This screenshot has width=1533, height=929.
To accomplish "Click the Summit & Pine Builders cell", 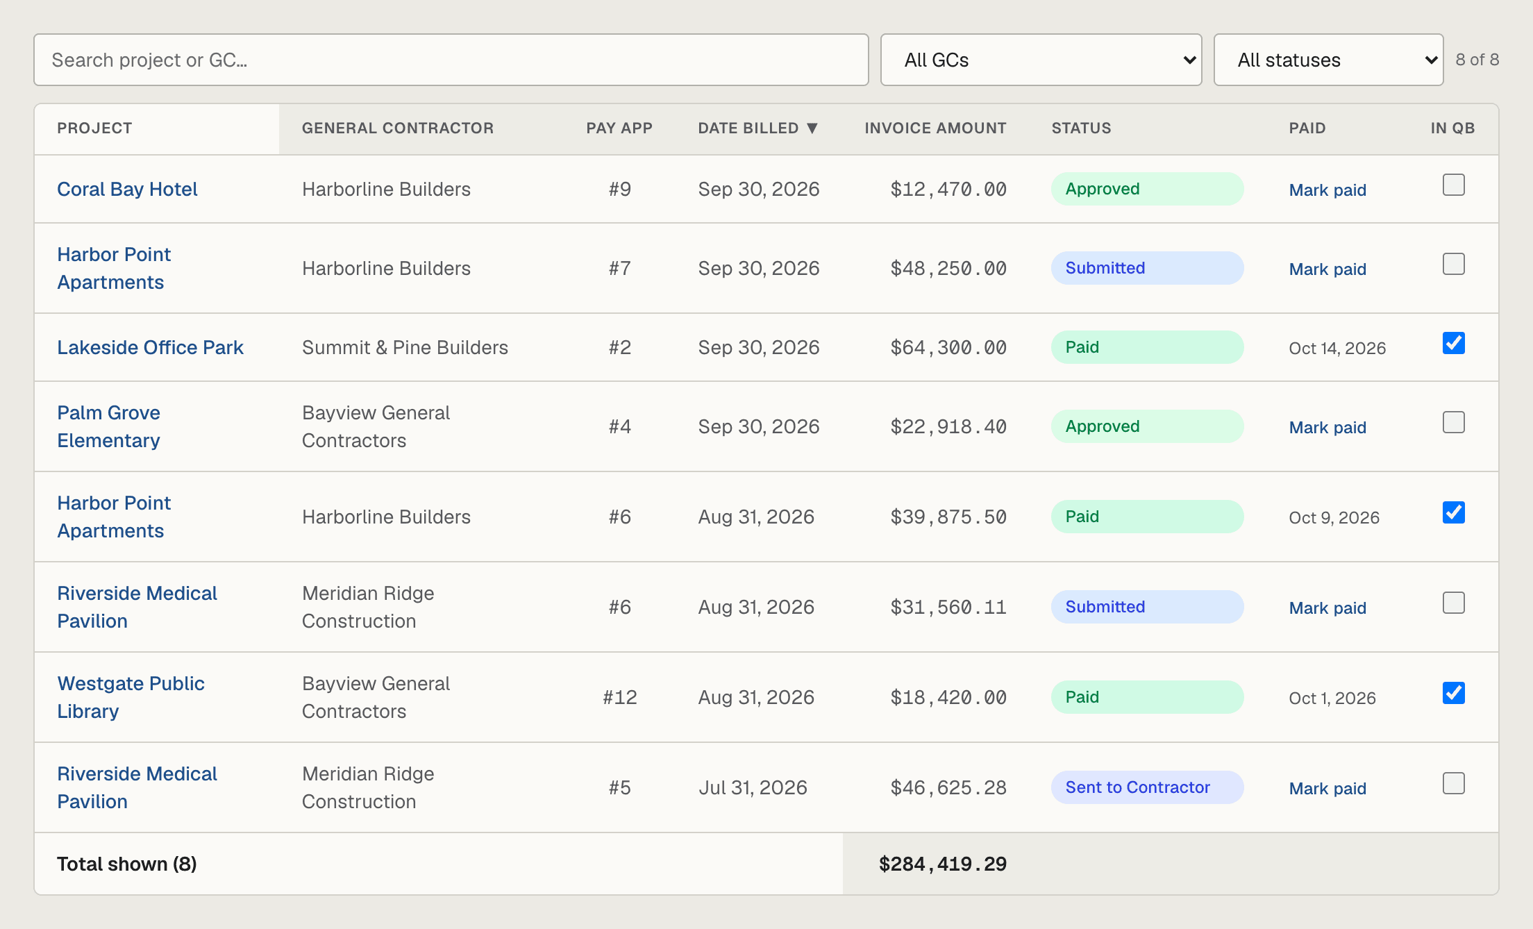I will point(405,347).
